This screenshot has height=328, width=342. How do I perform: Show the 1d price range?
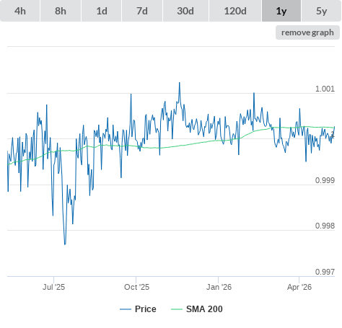(102, 11)
